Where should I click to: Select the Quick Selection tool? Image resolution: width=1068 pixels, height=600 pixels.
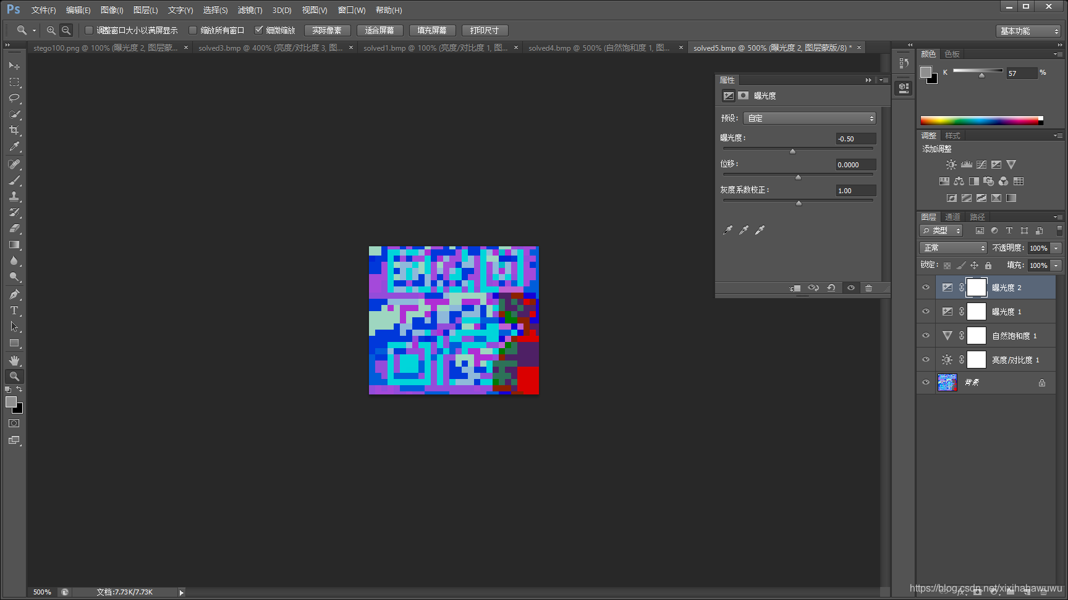coord(14,114)
